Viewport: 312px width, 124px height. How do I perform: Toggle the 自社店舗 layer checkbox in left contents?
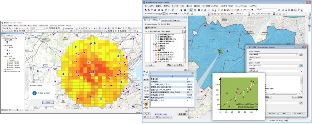tap(6, 40)
